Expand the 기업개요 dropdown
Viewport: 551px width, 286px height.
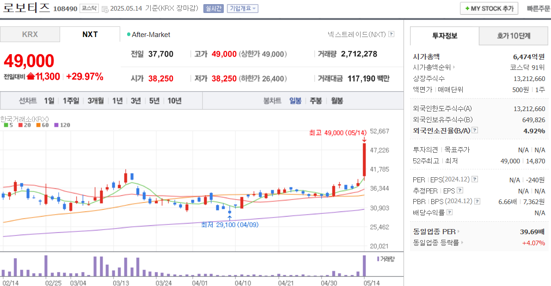coord(243,8)
